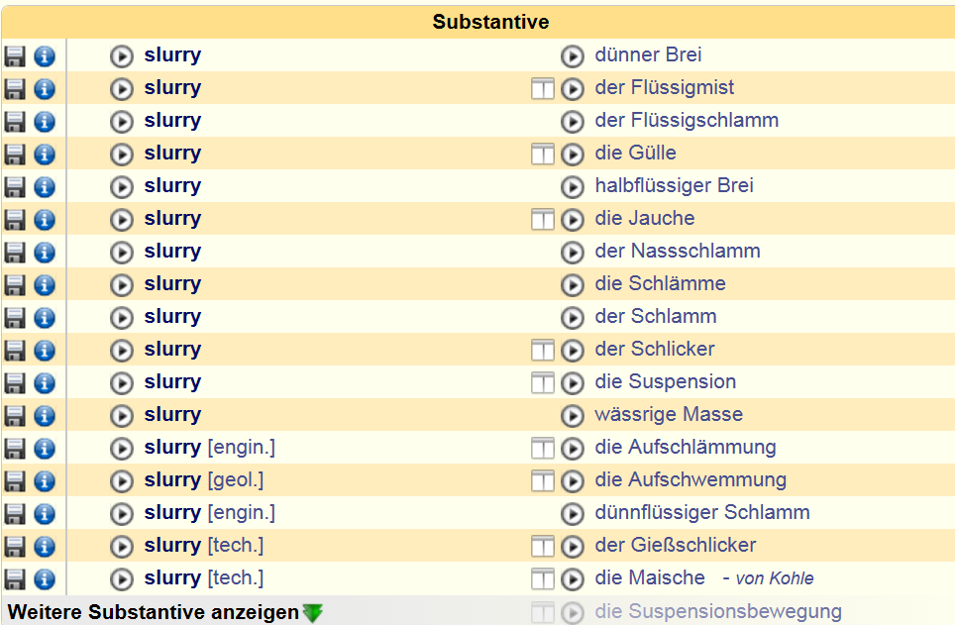Show info for the 'die Maische' entry
This screenshot has height=625, width=955.
tap(45, 579)
